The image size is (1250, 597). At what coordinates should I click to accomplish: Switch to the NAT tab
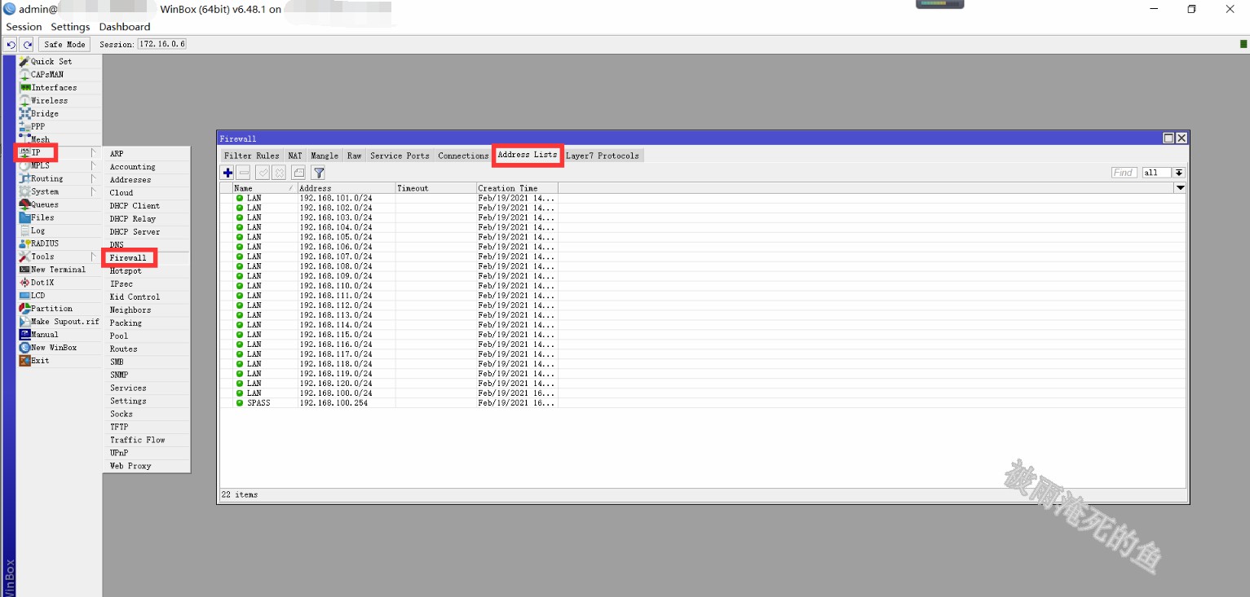295,156
